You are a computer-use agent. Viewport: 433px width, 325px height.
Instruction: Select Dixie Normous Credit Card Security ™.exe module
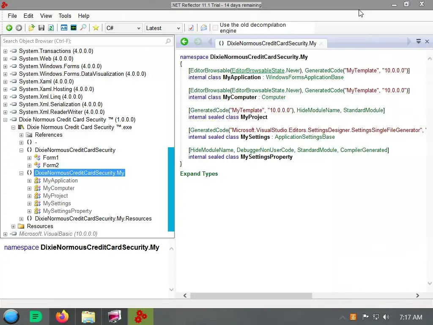[x=79, y=127]
